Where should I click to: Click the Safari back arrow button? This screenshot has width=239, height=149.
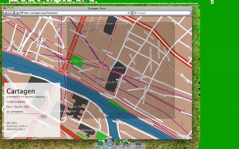tap(5, 13)
